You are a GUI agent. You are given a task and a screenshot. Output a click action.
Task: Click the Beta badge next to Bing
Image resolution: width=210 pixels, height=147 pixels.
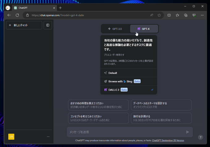tap(137, 81)
